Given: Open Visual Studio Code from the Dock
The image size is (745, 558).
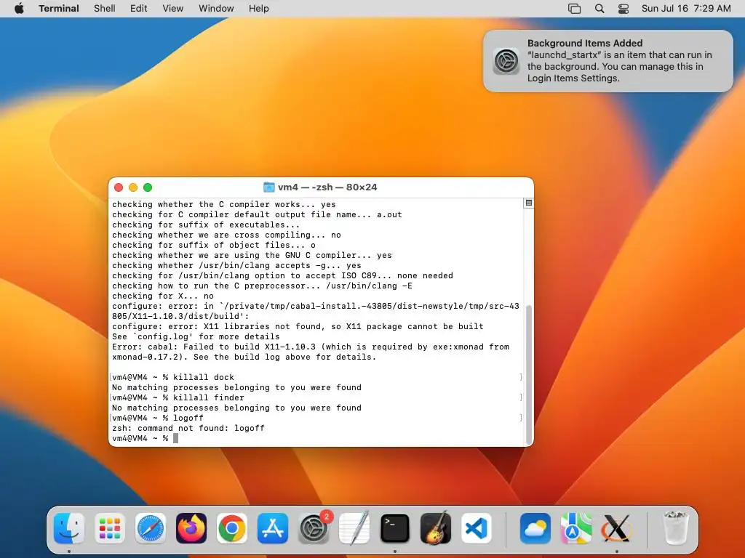Looking at the screenshot, I should (477, 528).
